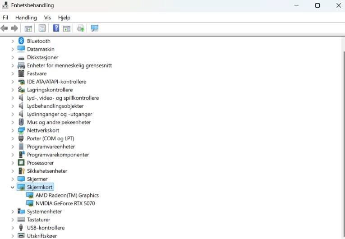Select the Tastaturer label
The width and height of the screenshot is (345, 239).
[38, 220]
